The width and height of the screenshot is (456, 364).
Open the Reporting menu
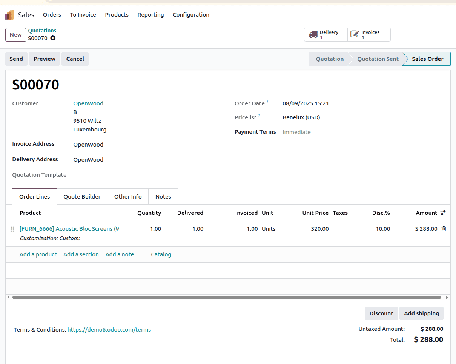click(x=150, y=15)
